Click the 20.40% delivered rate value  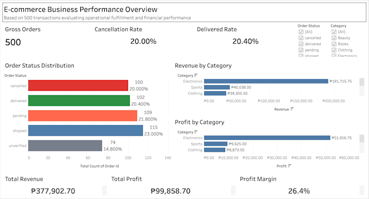point(245,41)
